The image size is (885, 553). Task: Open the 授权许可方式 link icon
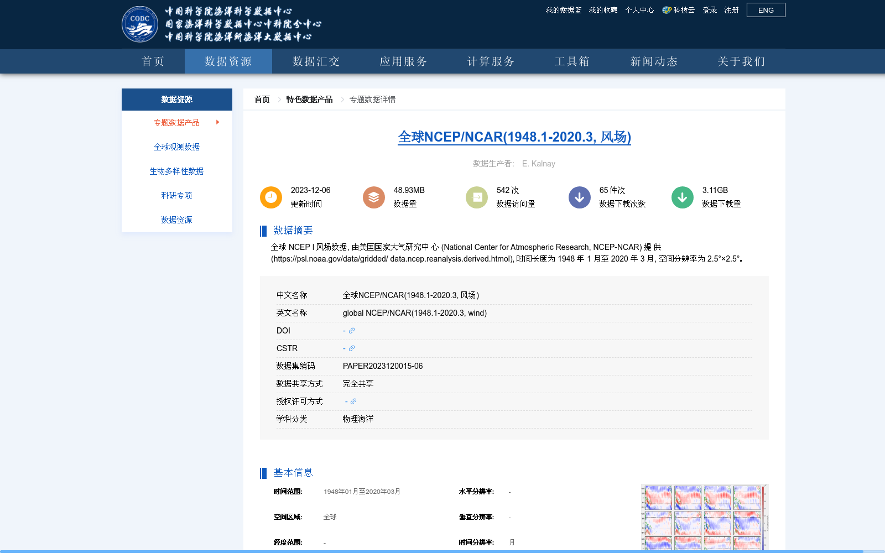point(353,401)
